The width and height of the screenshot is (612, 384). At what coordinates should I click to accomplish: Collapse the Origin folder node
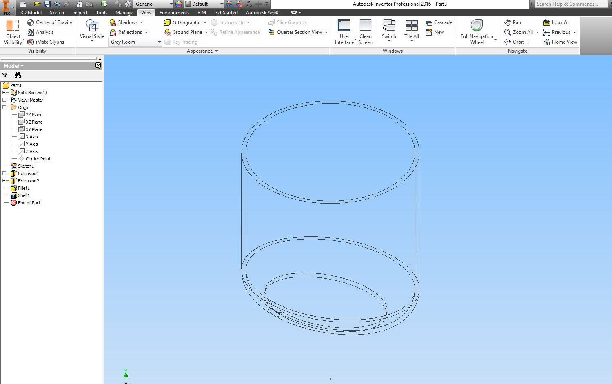click(4, 107)
